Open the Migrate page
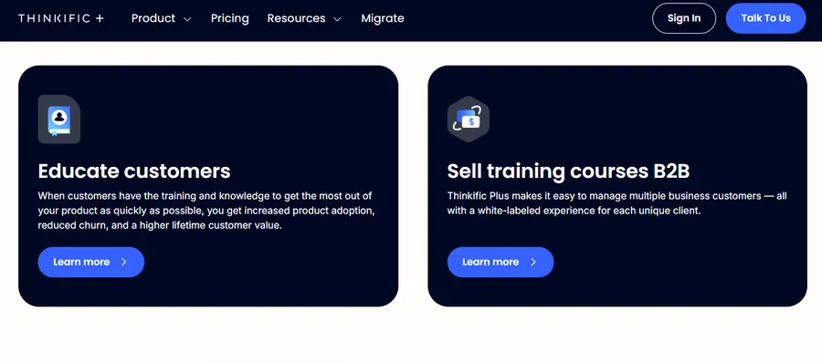The width and height of the screenshot is (822, 363). pyautogui.click(x=383, y=18)
